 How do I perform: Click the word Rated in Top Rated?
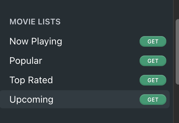pos(40,80)
